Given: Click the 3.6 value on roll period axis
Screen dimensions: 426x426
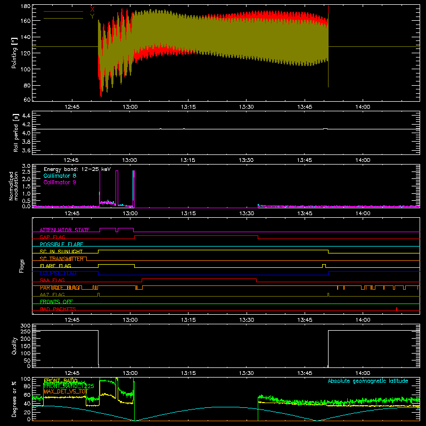Looking at the screenshot, I should coord(26,150).
